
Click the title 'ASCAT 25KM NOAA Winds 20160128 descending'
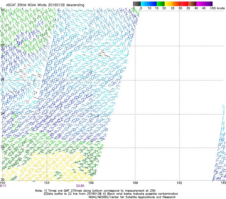(45, 5)
